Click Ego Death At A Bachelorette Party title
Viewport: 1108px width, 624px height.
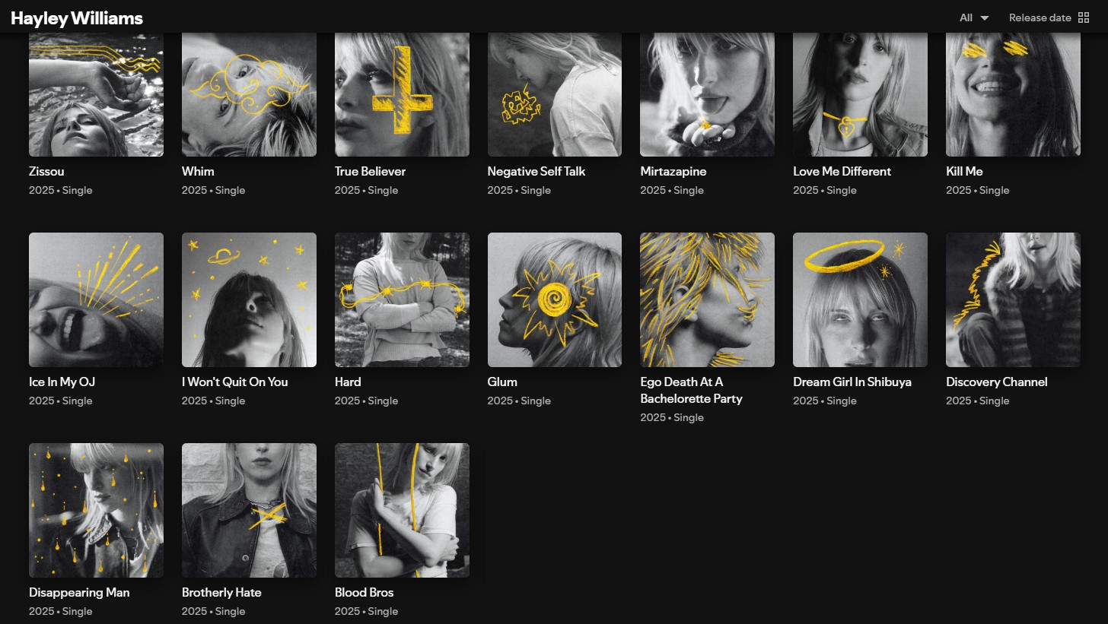692,390
